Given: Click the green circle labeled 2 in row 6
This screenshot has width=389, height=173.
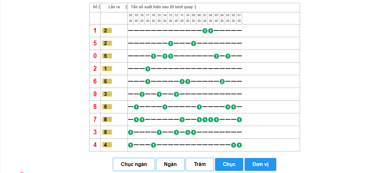Looking at the screenshot, I should (x=222, y=82).
